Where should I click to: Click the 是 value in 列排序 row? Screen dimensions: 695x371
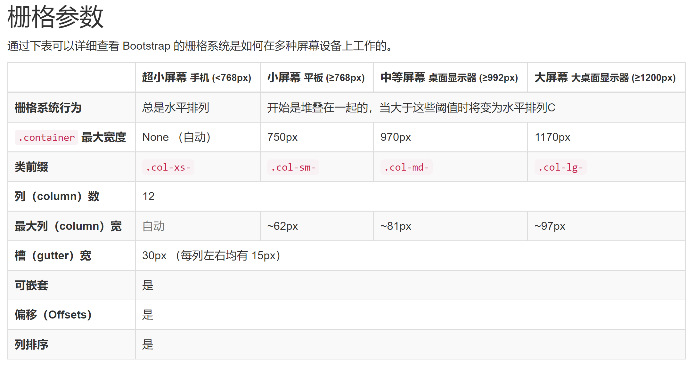coord(148,345)
